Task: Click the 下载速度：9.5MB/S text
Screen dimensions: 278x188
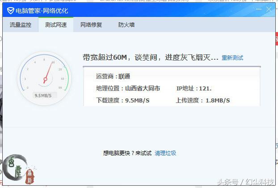Action: pos(123,100)
